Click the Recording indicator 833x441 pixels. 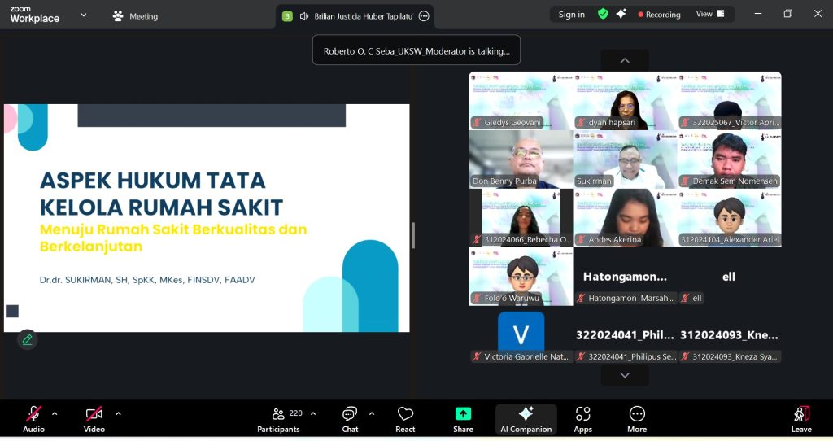pyautogui.click(x=659, y=15)
